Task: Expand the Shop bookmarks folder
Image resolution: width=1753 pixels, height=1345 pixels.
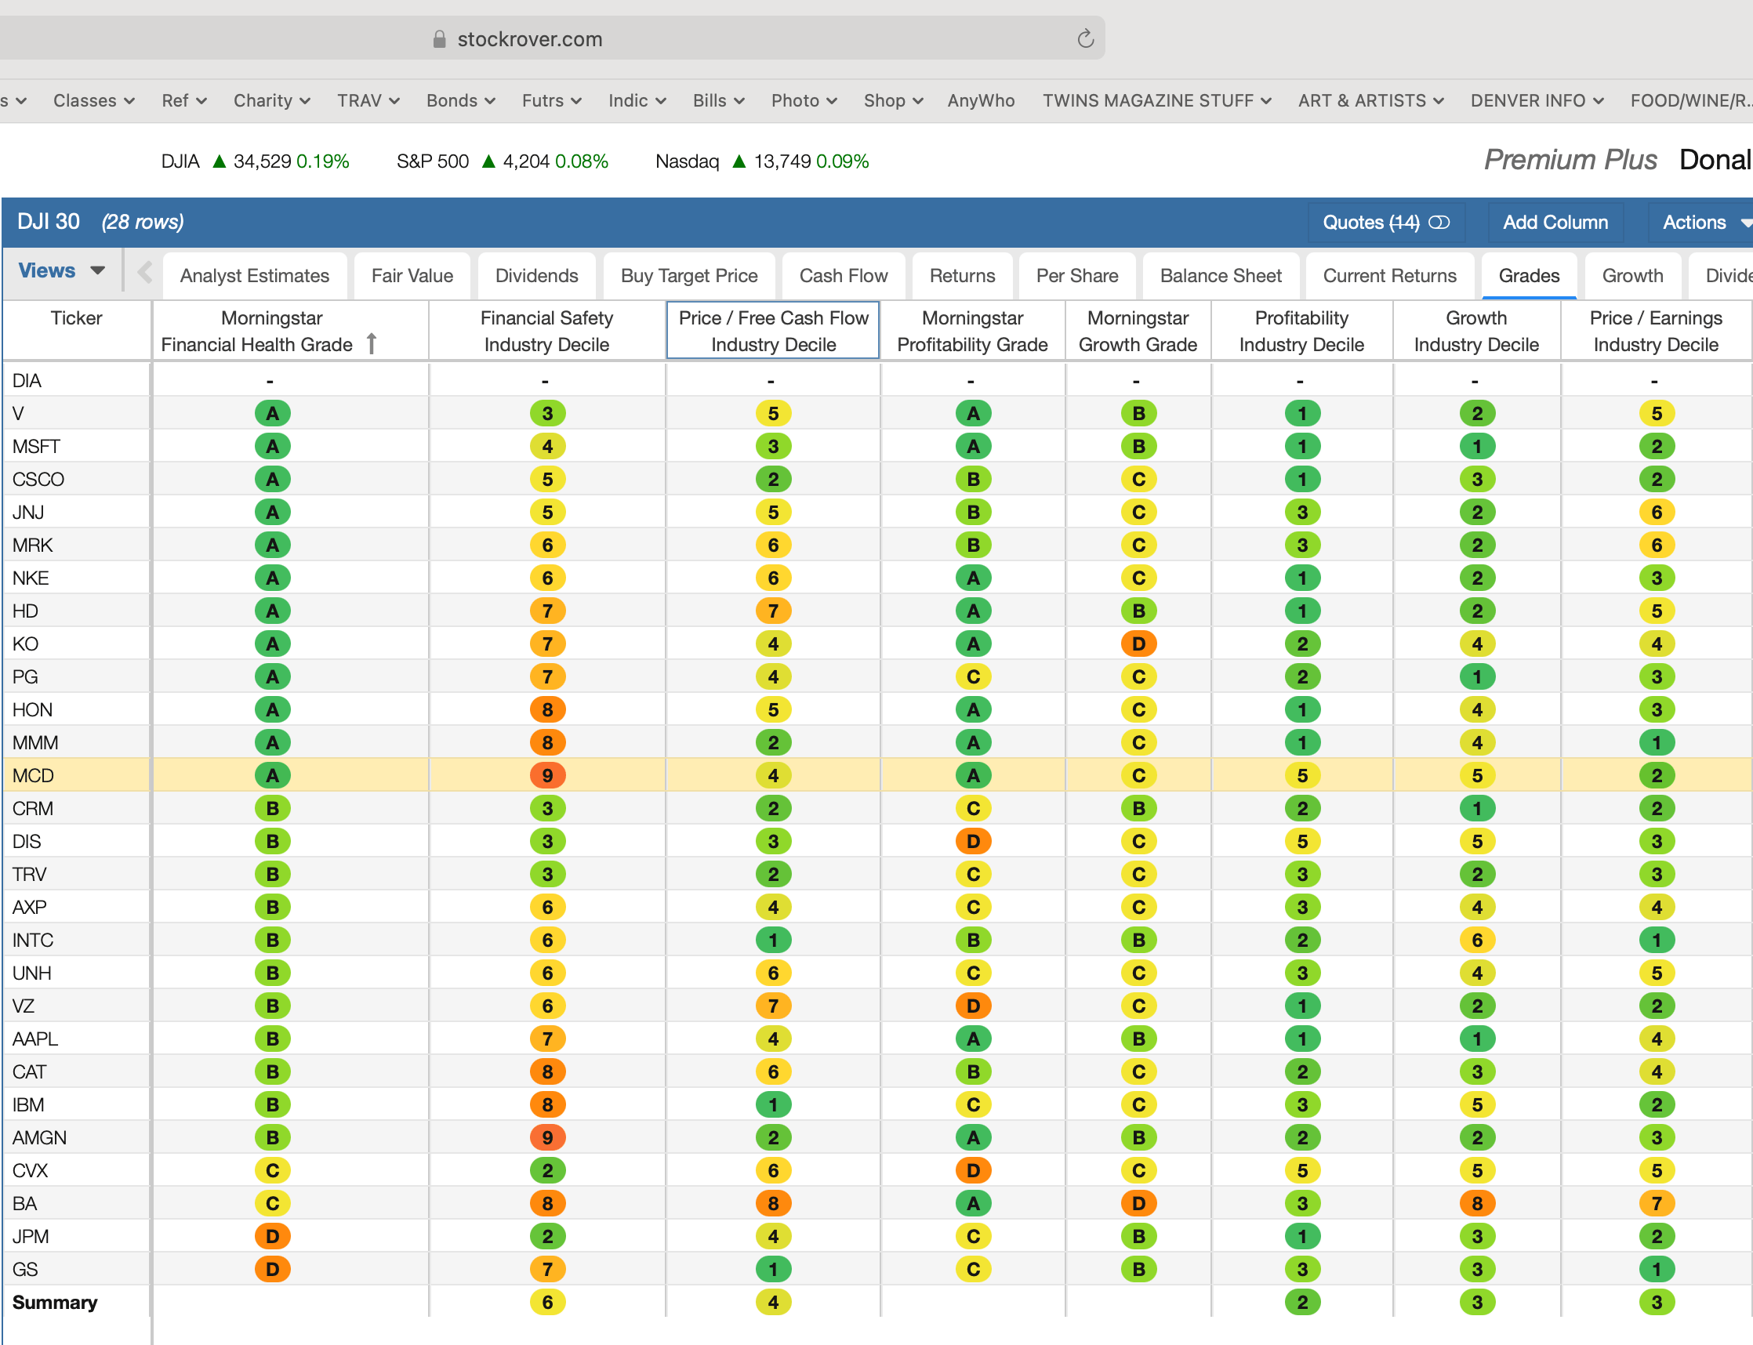Action: [893, 101]
